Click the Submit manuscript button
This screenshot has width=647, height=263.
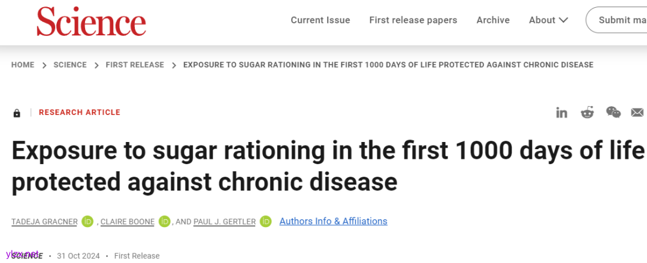617,20
